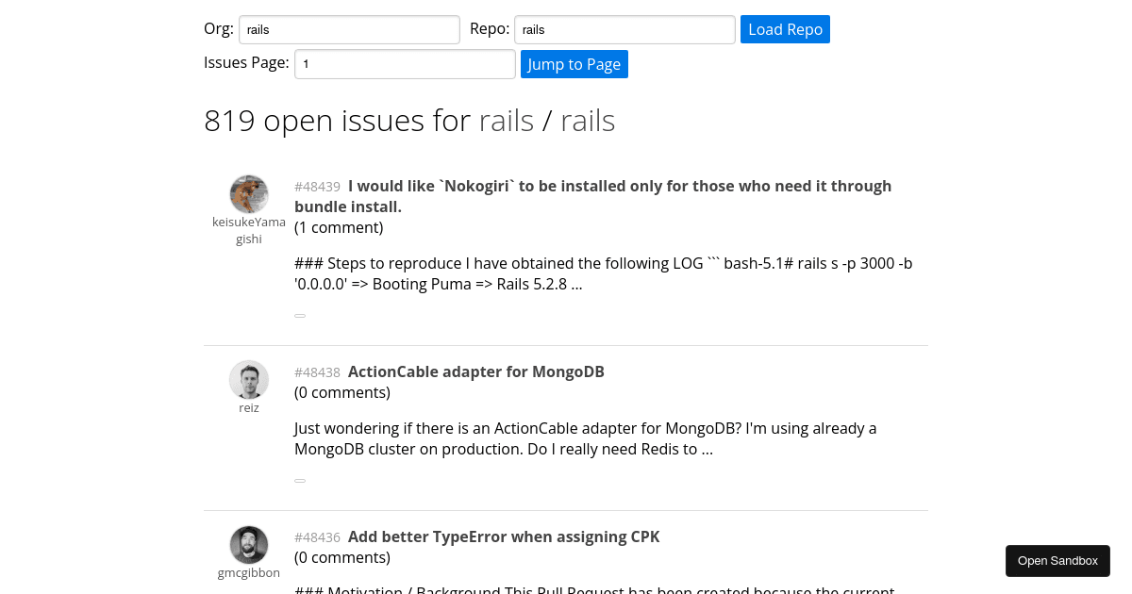Screen dimensions: 1132x594
Task: Open the labels pill icon under the MongoDB issue
Action: (x=300, y=480)
